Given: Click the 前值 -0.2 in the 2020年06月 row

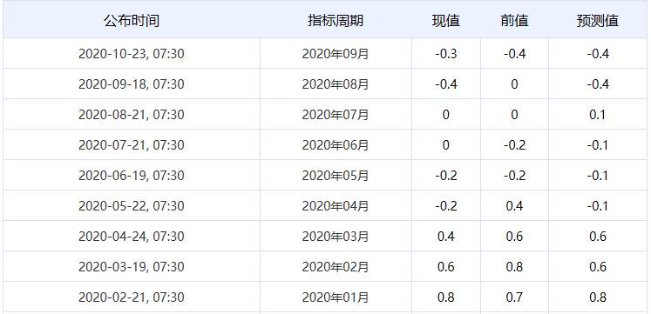Looking at the screenshot, I should pos(514,145).
